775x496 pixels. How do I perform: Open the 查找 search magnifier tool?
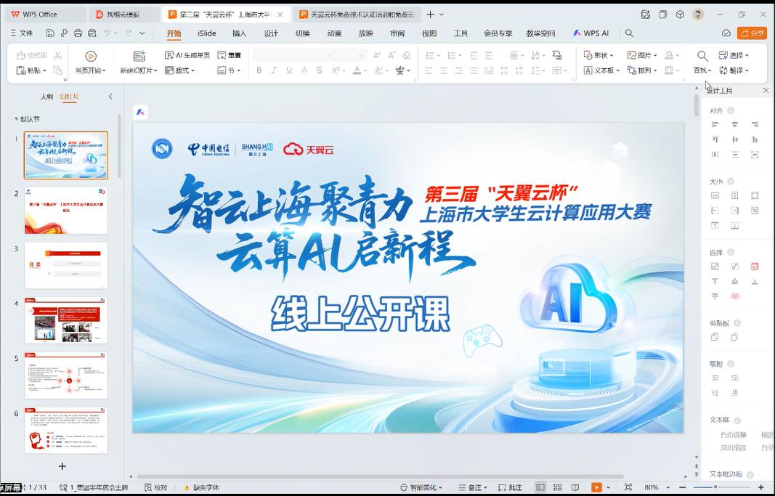tap(702, 56)
